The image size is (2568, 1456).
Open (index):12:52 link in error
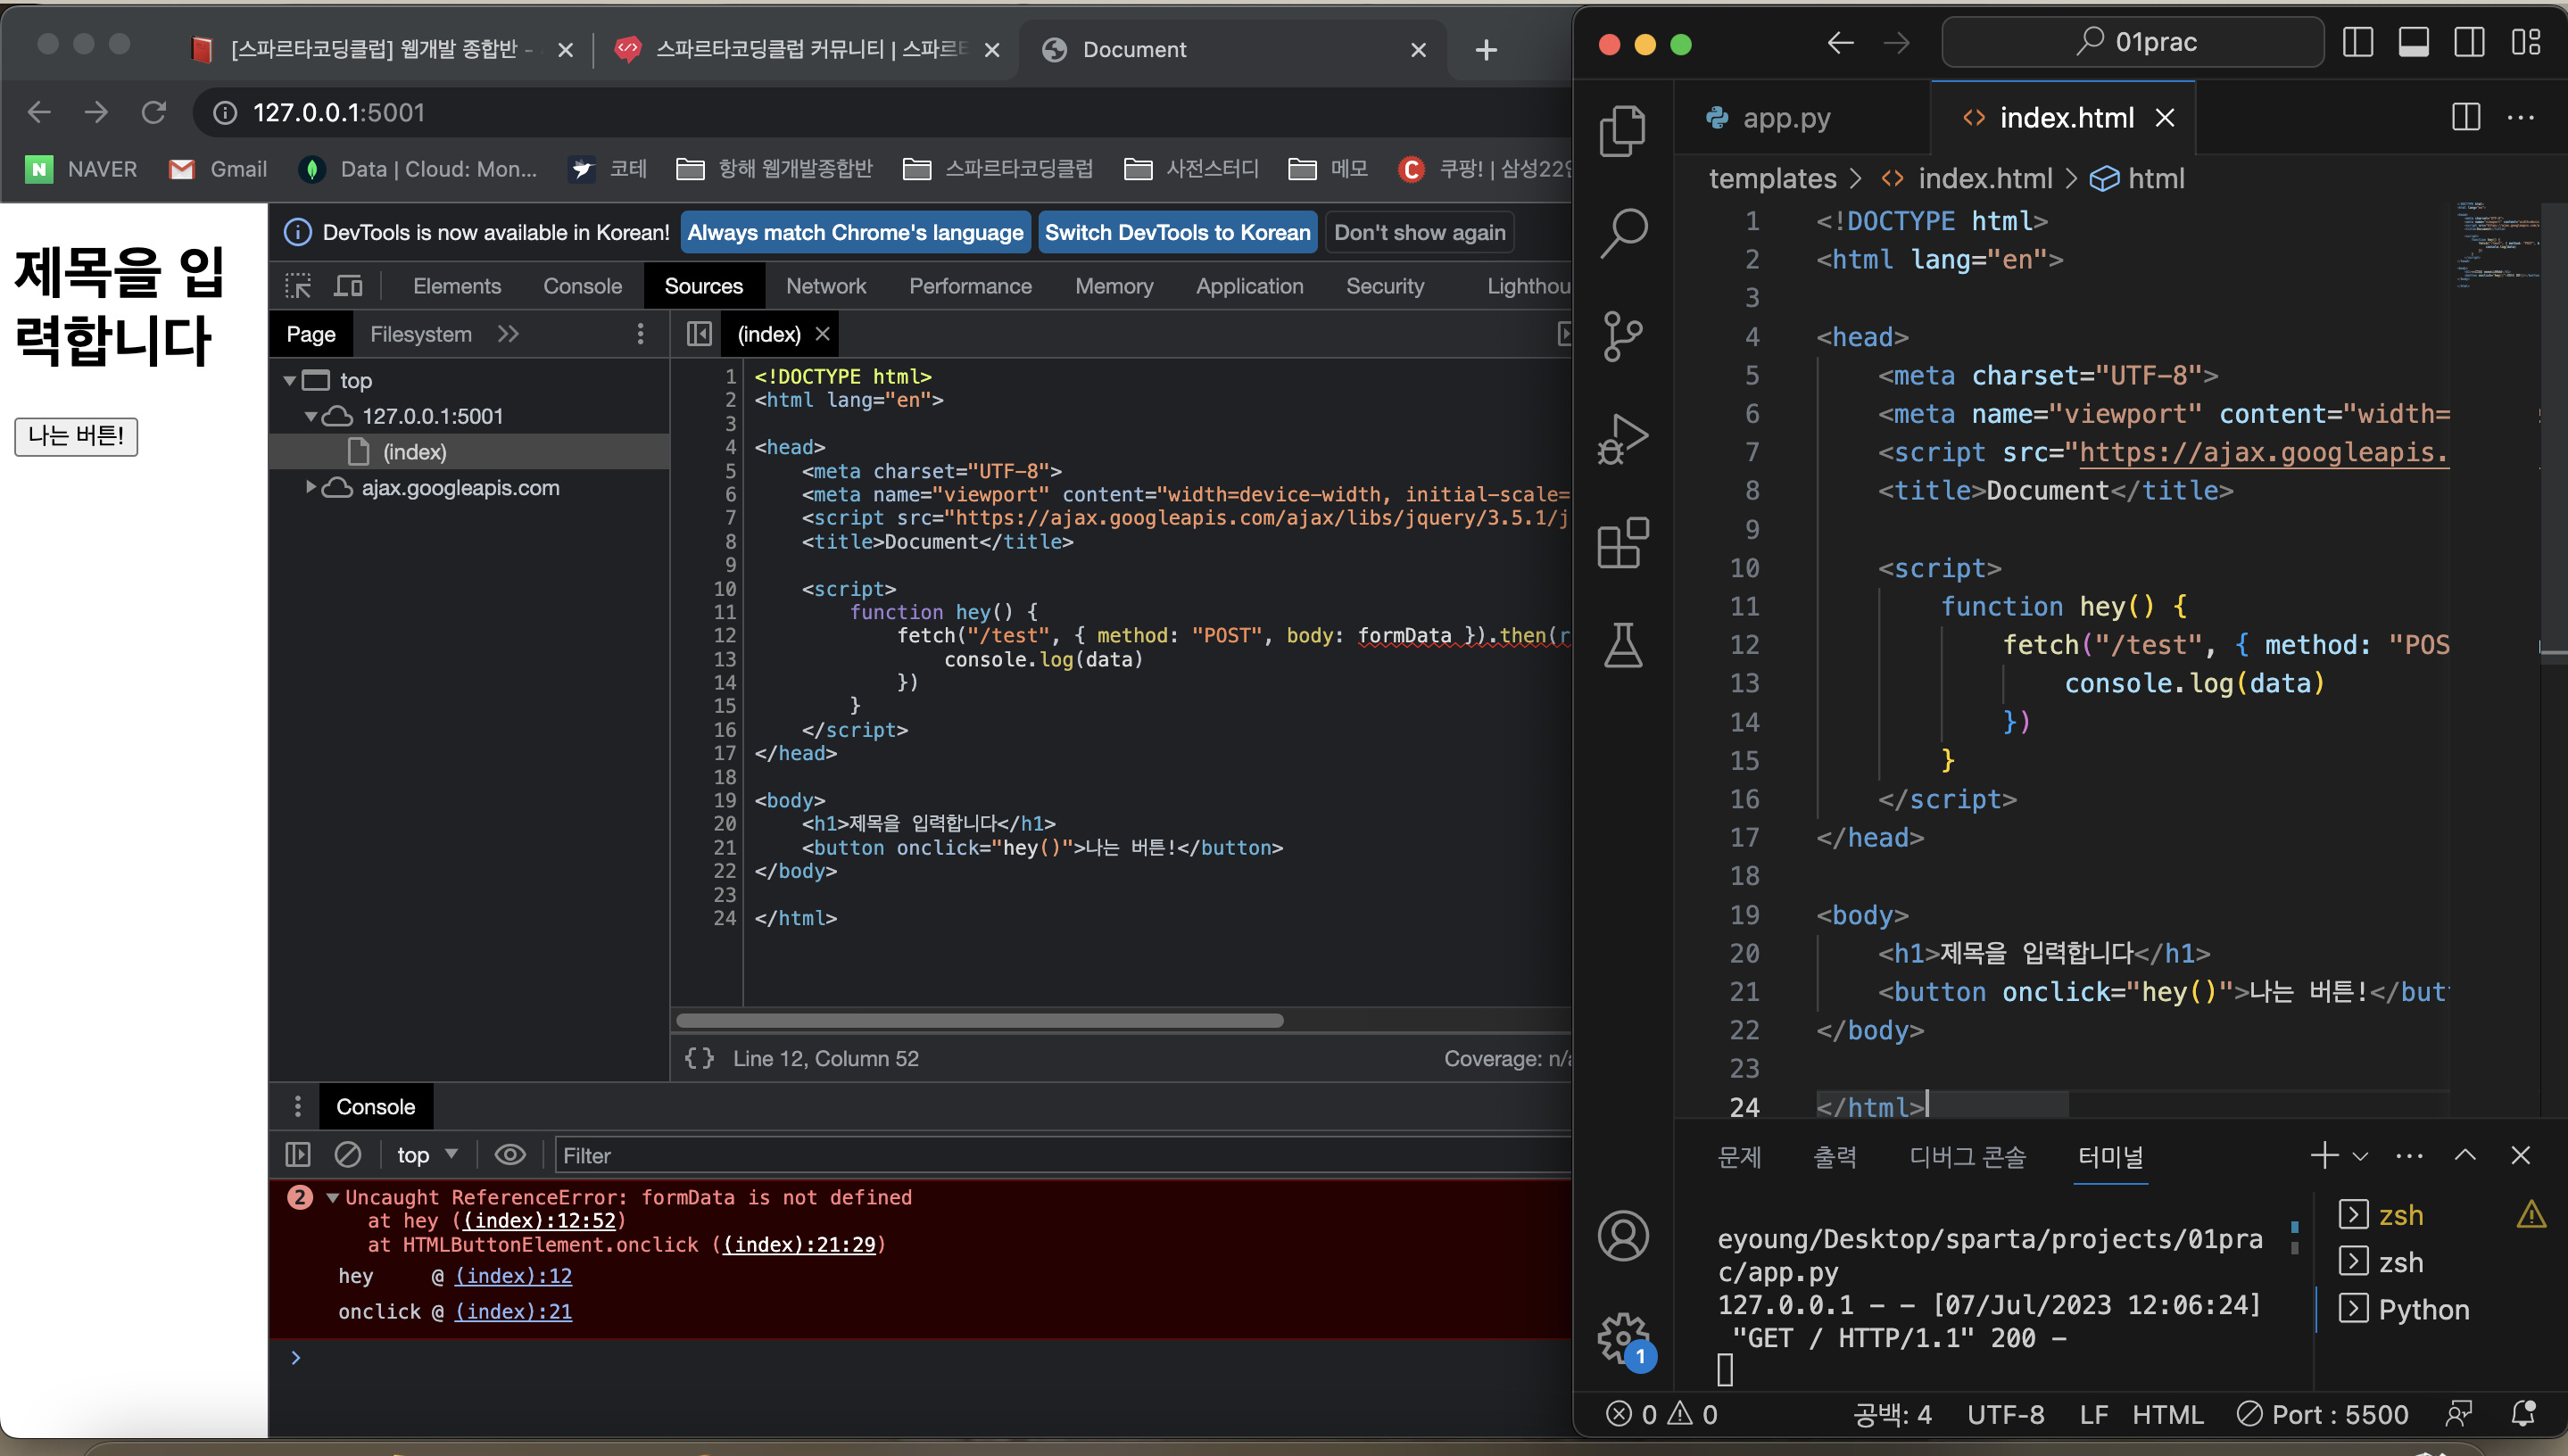pos(540,1220)
